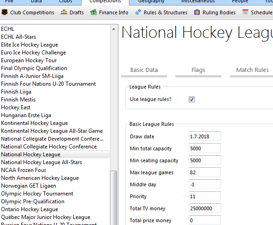Open the Data menu
Viewport: 273px width, 225px height.
(x=36, y=1)
